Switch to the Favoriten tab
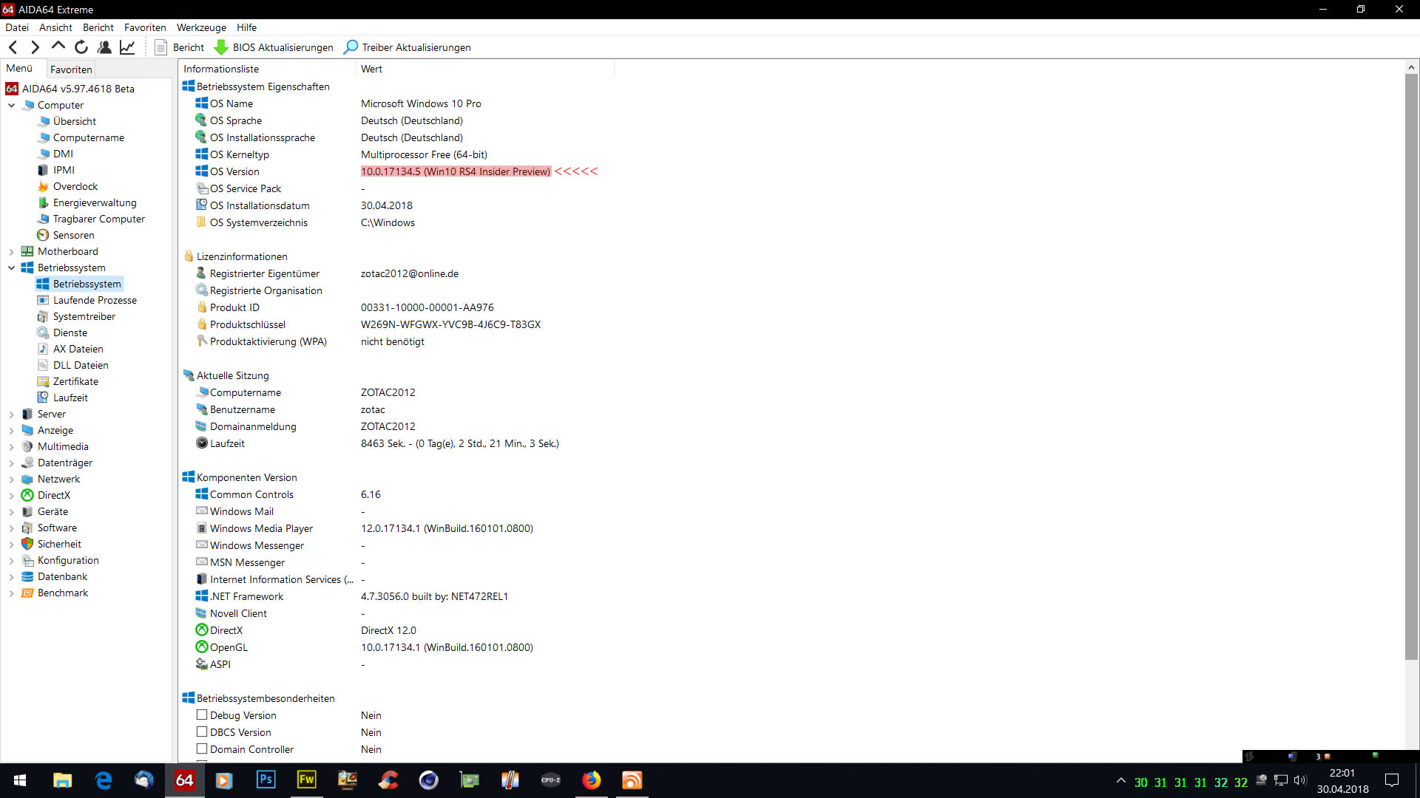Image resolution: width=1420 pixels, height=798 pixels. coord(71,69)
